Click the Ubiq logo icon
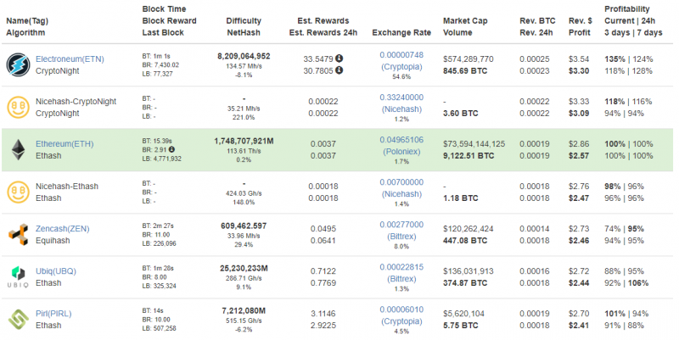679x340 pixels. 17,276
